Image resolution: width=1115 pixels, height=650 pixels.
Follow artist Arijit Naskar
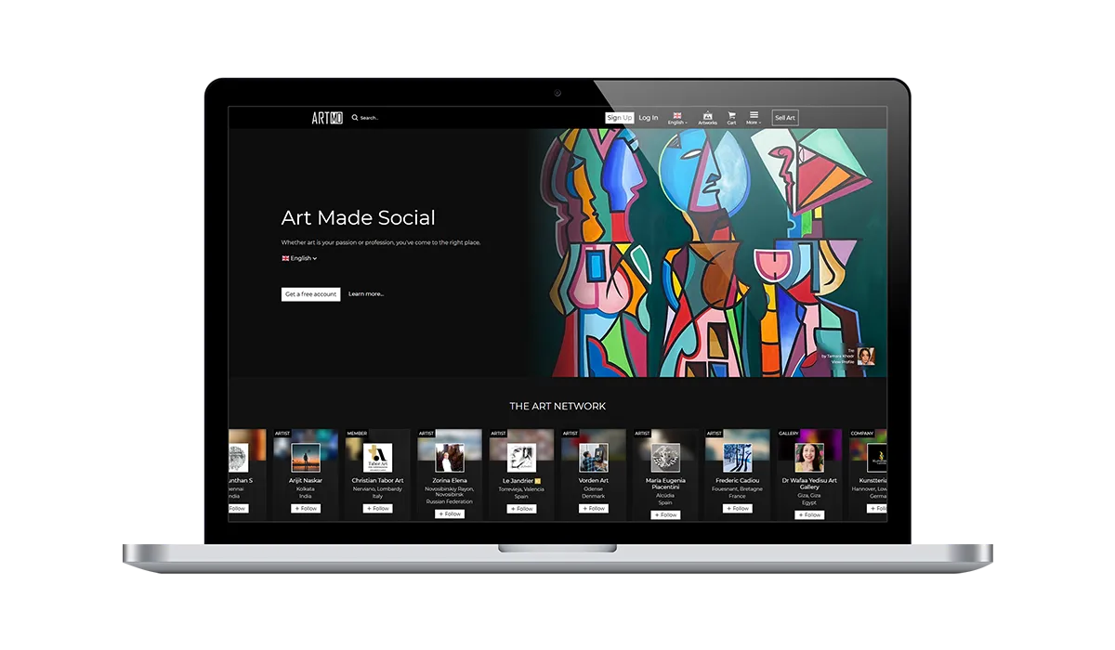point(305,509)
